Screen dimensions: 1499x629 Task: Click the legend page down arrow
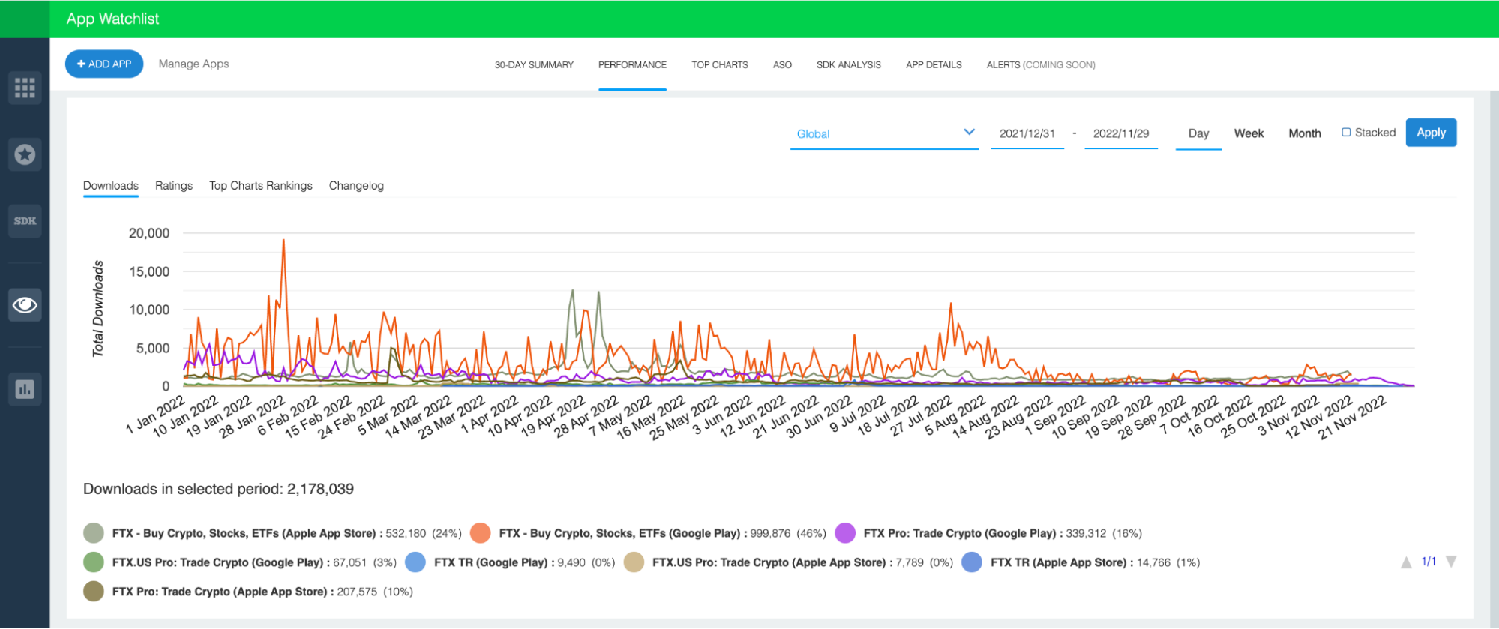[1451, 562]
